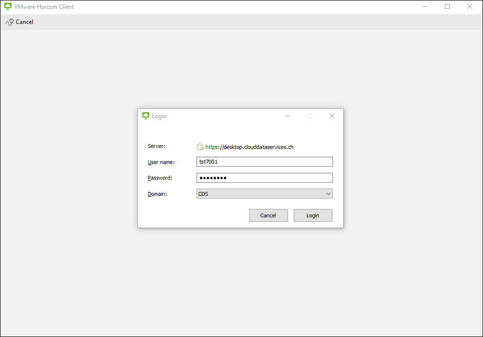Focus the User name field containing tst7001
The image size is (483, 337).
point(264,162)
